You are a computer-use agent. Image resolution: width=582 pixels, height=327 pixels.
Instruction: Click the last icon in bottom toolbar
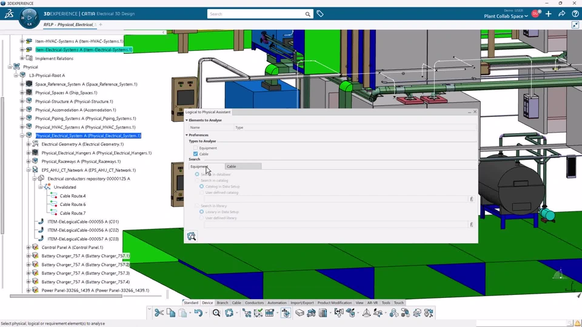[x=429, y=313]
